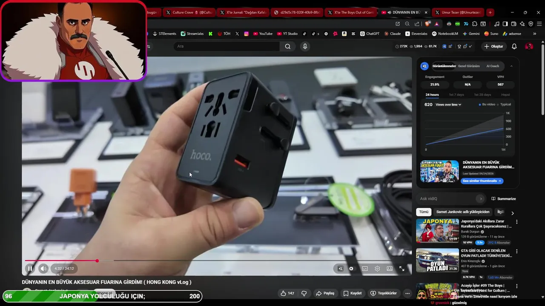Open Instagram bookmark icon
This screenshot has width=545, height=306.
click(246, 34)
